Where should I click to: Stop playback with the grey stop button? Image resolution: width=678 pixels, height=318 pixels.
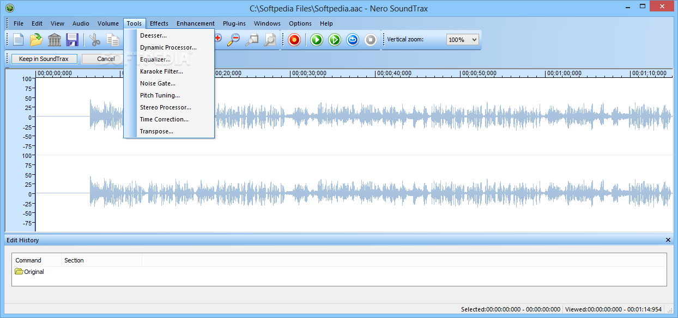tap(371, 40)
